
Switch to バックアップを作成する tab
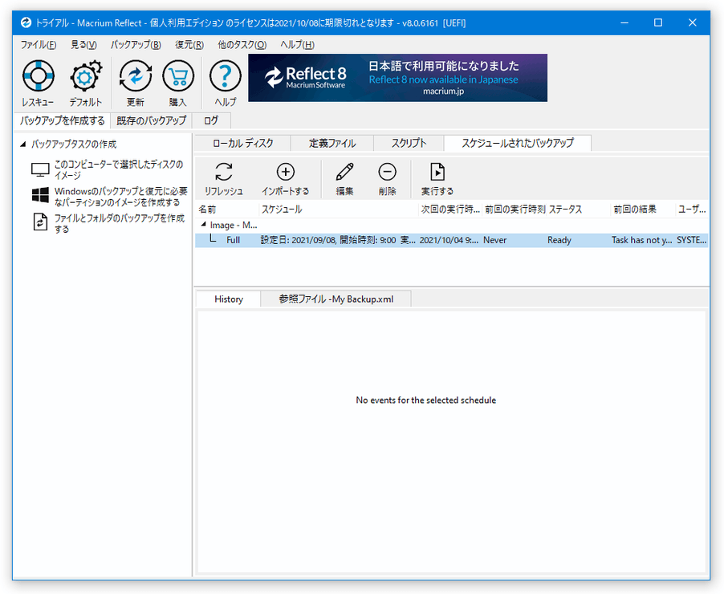[63, 121]
